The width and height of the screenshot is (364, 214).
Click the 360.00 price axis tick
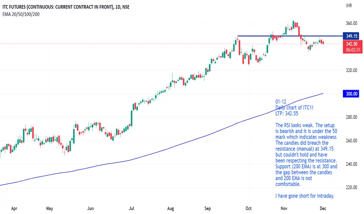(x=352, y=23)
